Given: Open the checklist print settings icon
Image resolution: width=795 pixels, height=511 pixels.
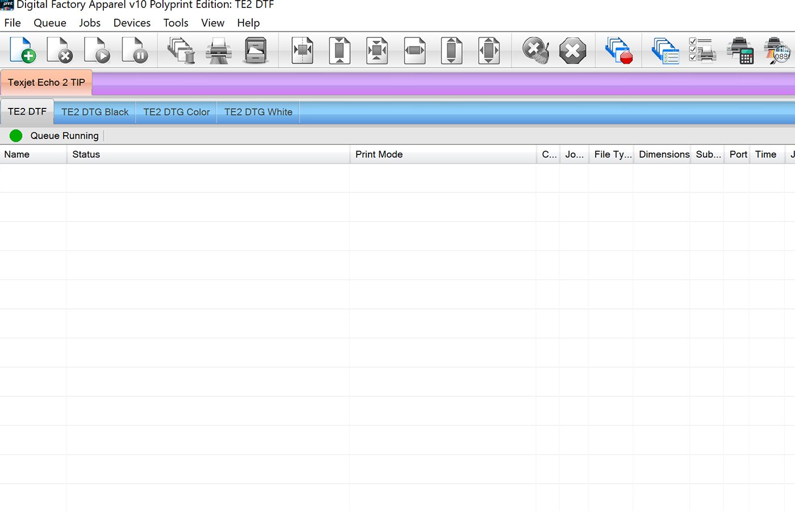Looking at the screenshot, I should [702, 50].
